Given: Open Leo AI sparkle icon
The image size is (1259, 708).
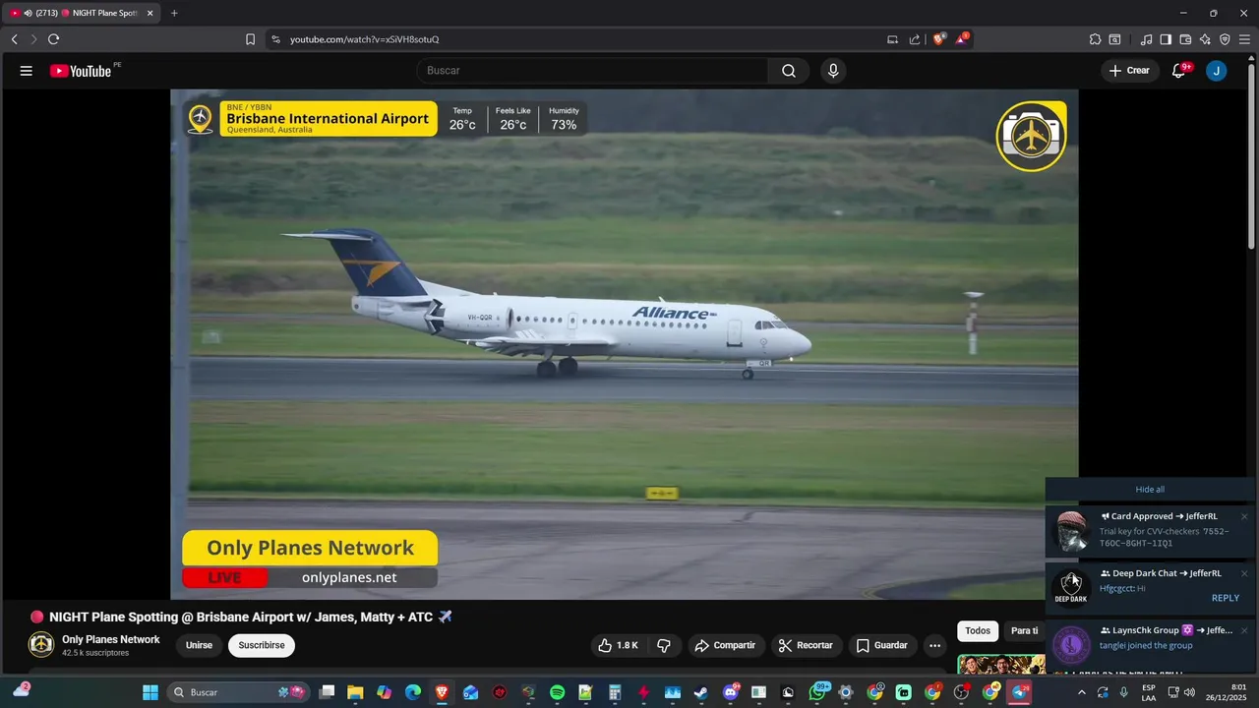Looking at the screenshot, I should 1205,39.
